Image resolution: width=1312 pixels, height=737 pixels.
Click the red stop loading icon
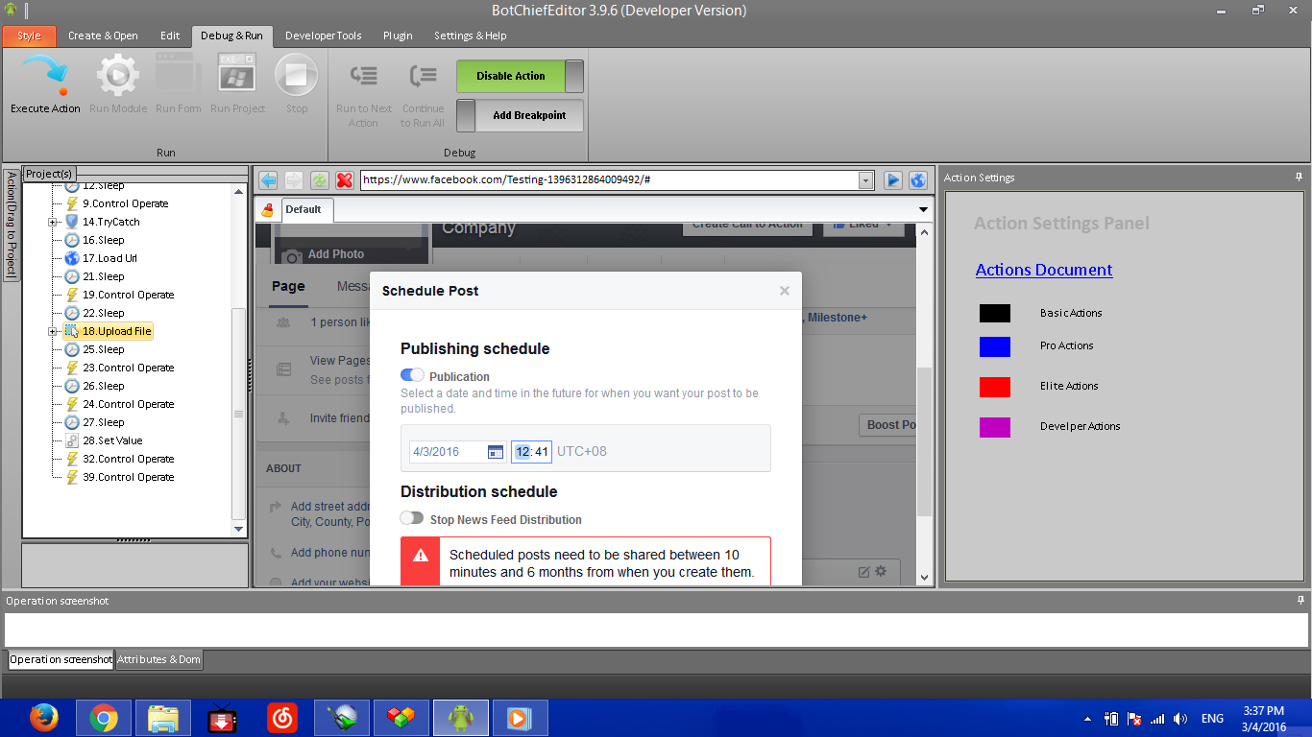point(344,180)
